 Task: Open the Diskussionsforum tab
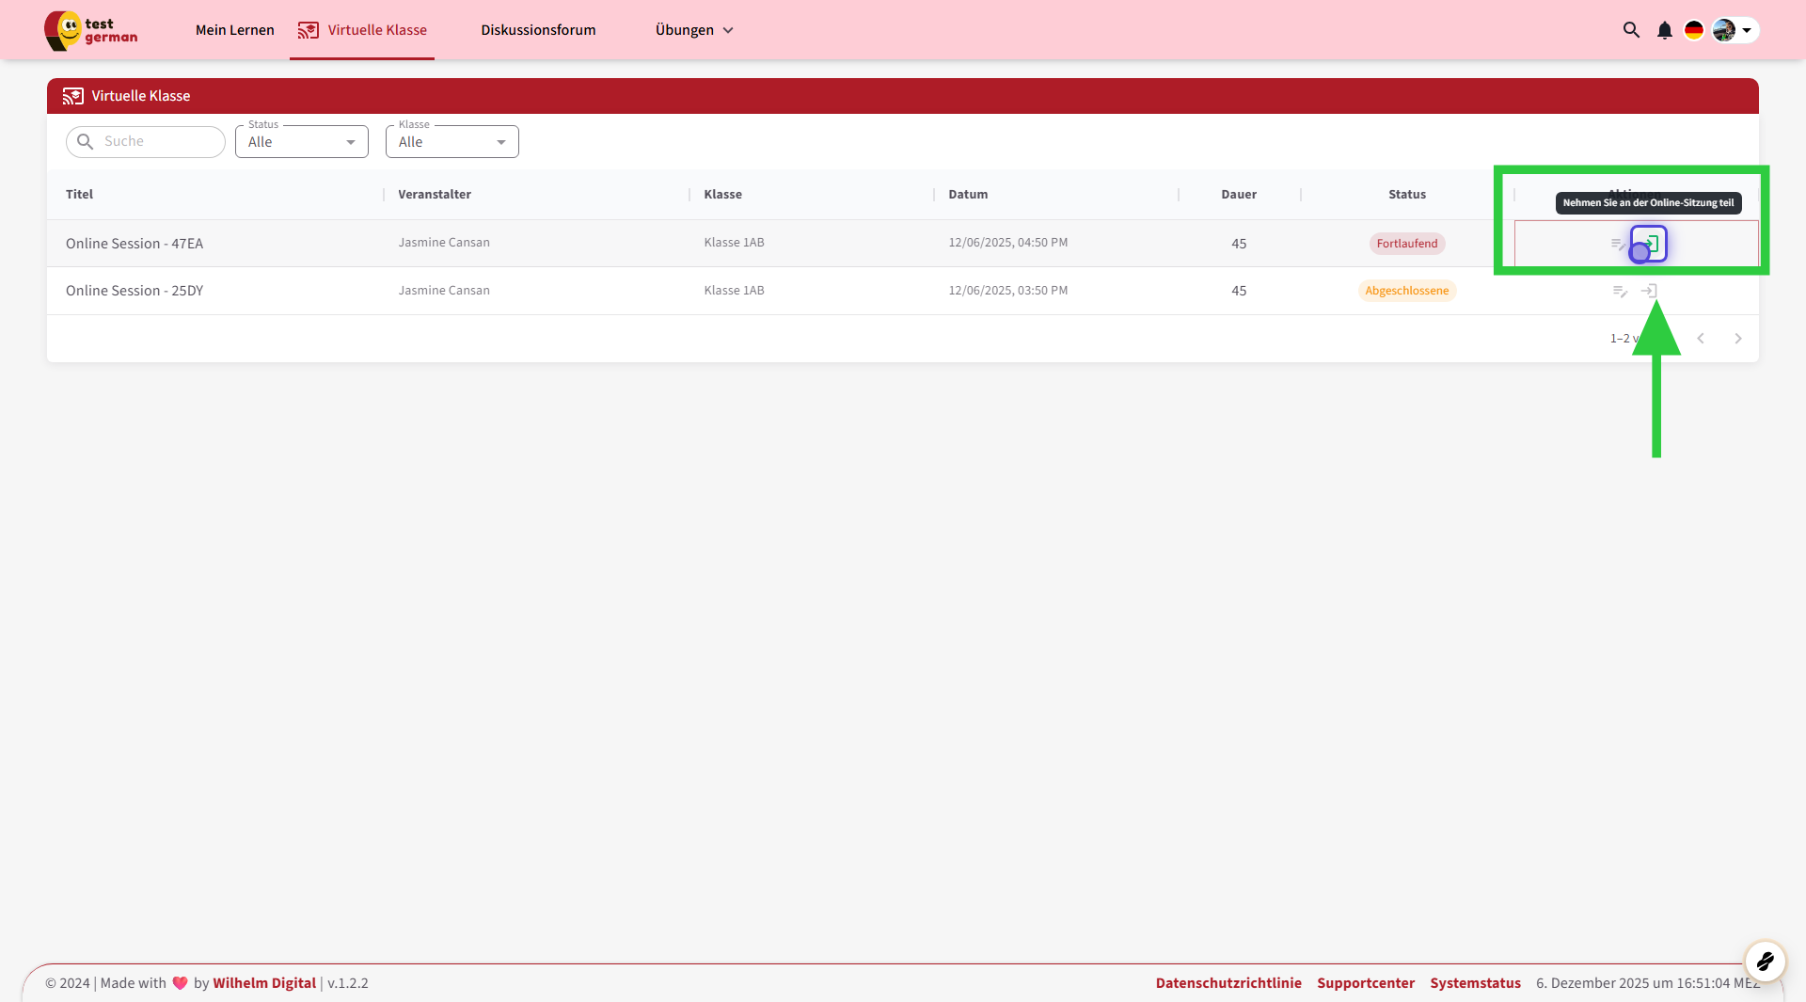(538, 30)
